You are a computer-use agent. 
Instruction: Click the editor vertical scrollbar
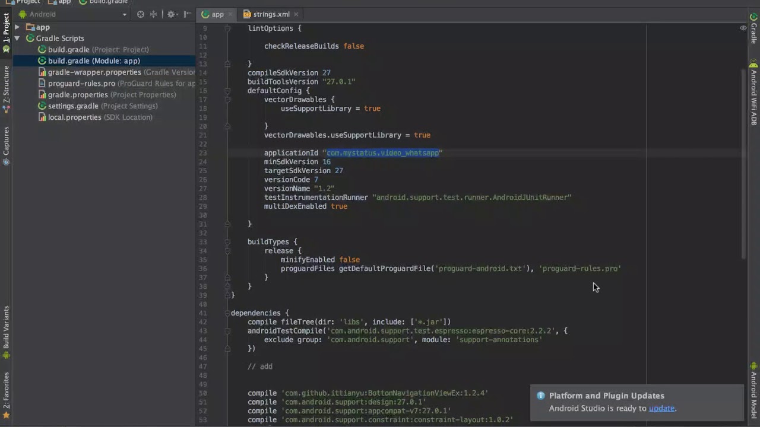[x=743, y=163]
